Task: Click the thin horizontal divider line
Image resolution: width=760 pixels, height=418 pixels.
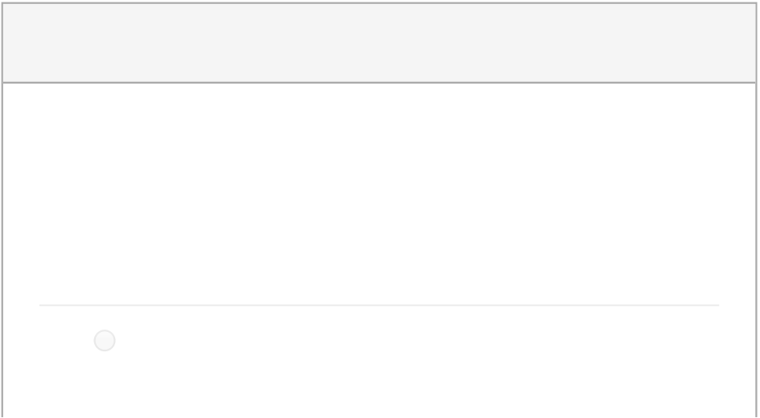Action: 379,305
